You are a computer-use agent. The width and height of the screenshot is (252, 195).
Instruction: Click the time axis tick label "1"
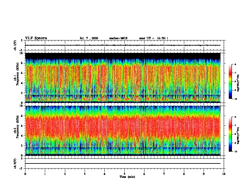pyautogui.click(x=45, y=174)
